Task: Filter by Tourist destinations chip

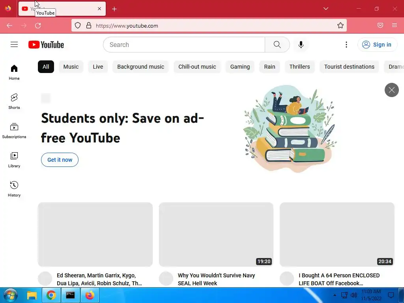Action: pos(349,67)
